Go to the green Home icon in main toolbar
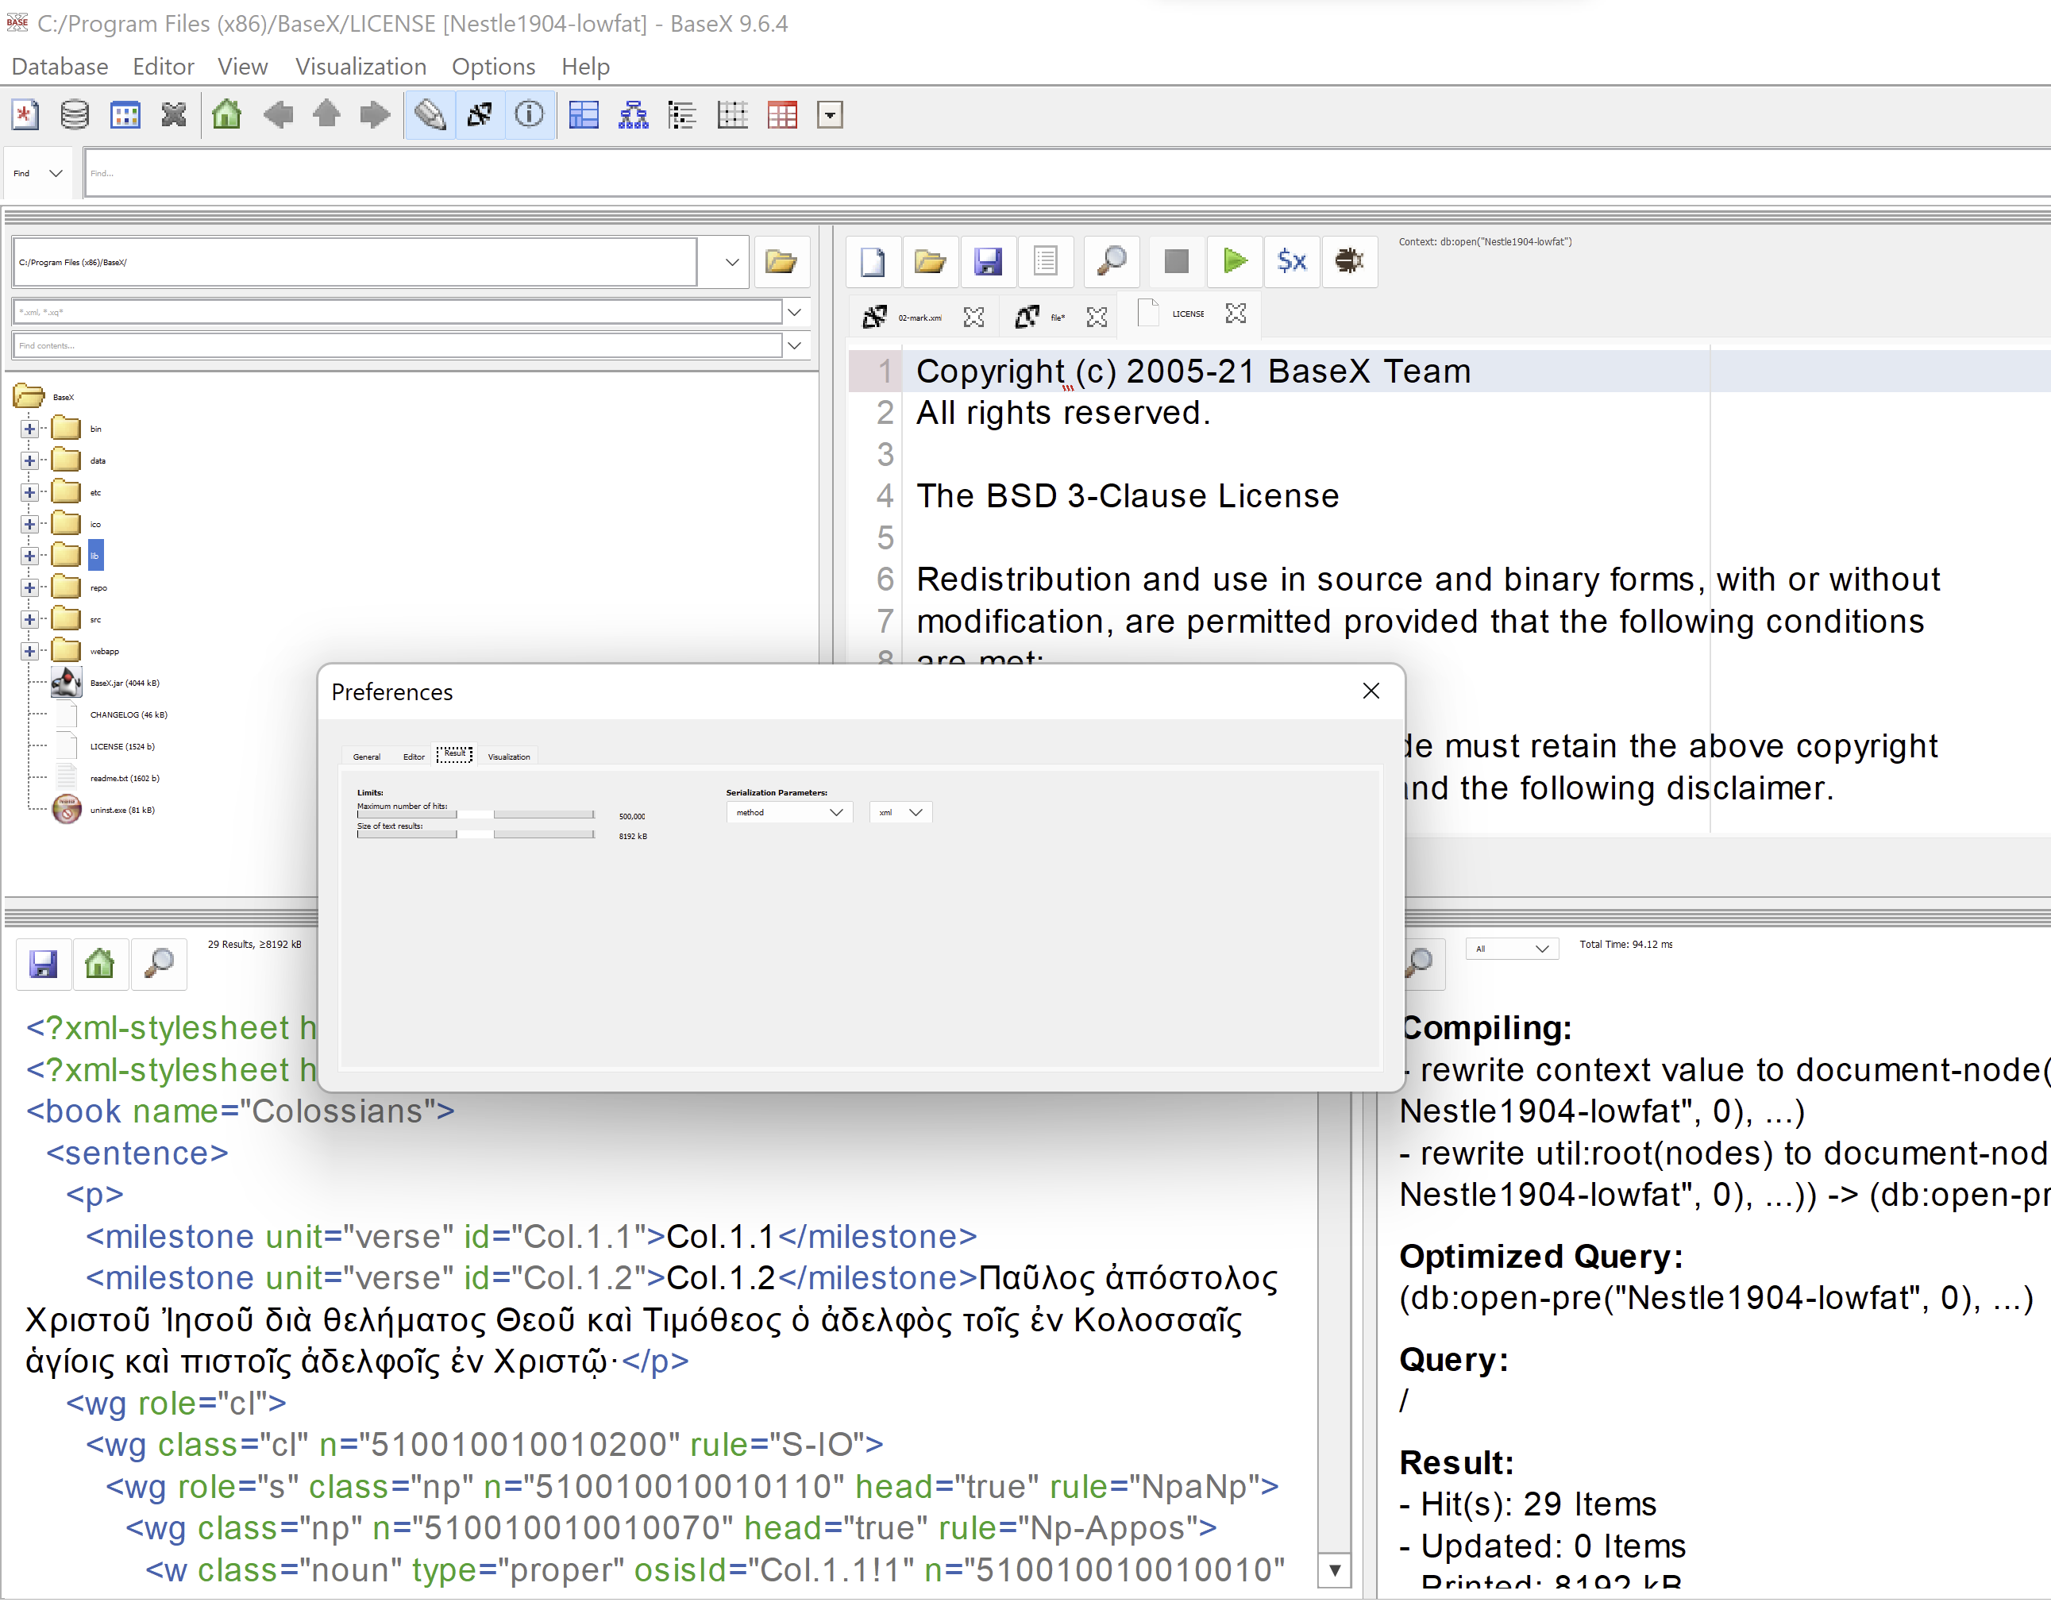This screenshot has height=1602, width=2051. click(x=227, y=115)
